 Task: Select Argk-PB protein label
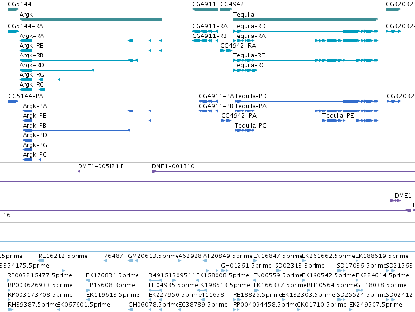click(x=35, y=126)
